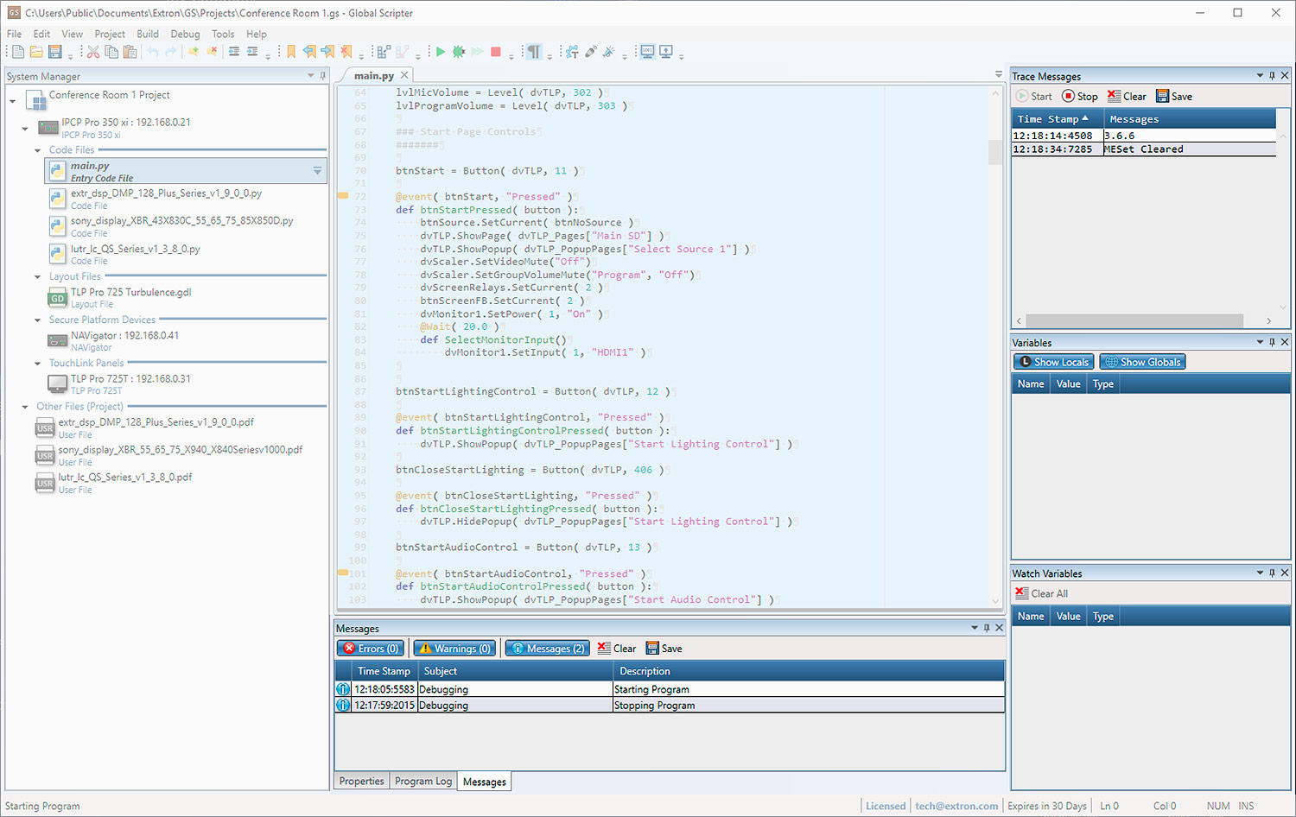Click Stop in Trace Messages

point(1080,97)
